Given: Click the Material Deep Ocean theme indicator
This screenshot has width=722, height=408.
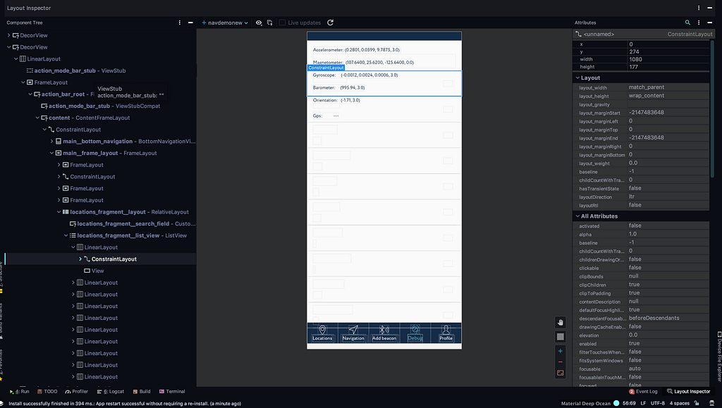Looking at the screenshot, I should pyautogui.click(x=586, y=403).
